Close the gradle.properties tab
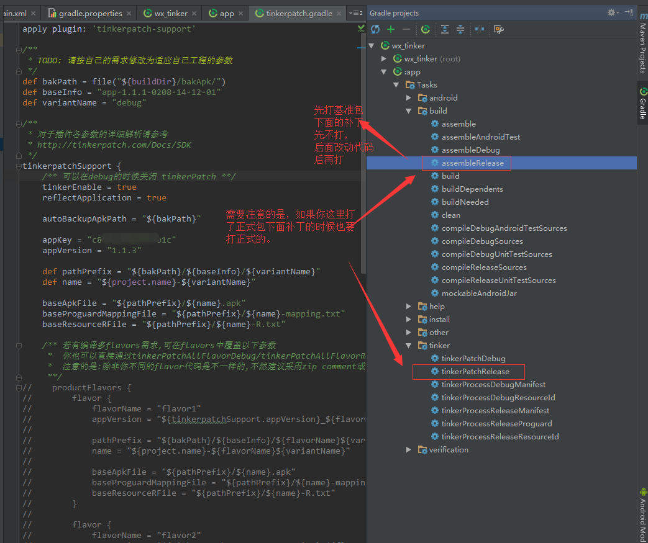Image resolution: width=648 pixels, height=543 pixels. (x=129, y=14)
